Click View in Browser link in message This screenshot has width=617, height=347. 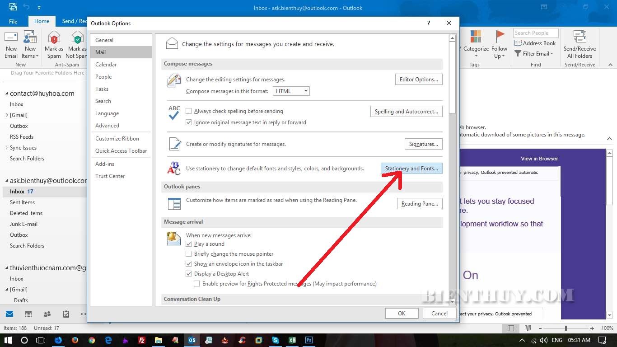click(x=539, y=159)
